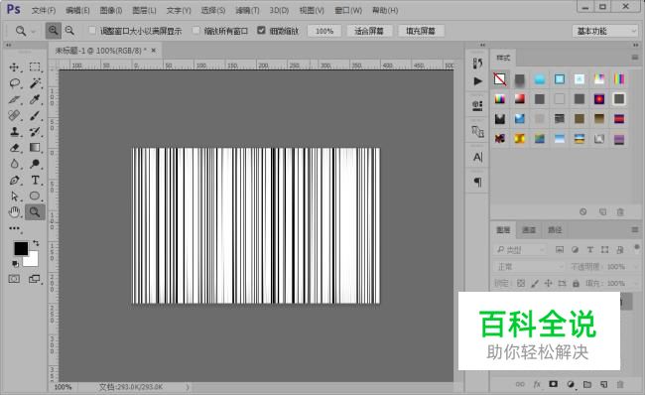The image size is (645, 395).
Task: Enable 调整窗口大小以满屏显示 checkbox
Action: coord(92,31)
